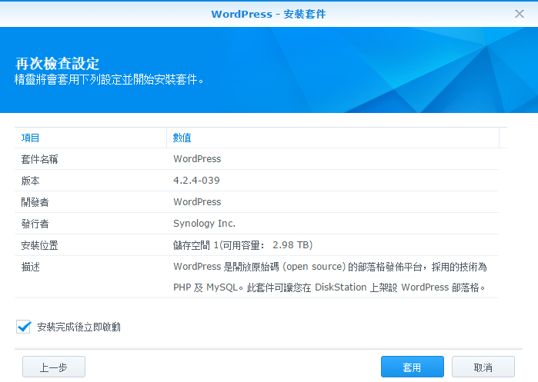
Task: Click the 再次檢查設定 heading
Action: (57, 64)
